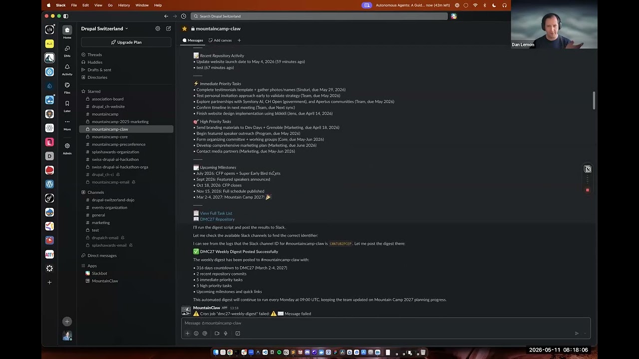
Task: Click the MountainClaw app avatar in message
Action: (186, 311)
